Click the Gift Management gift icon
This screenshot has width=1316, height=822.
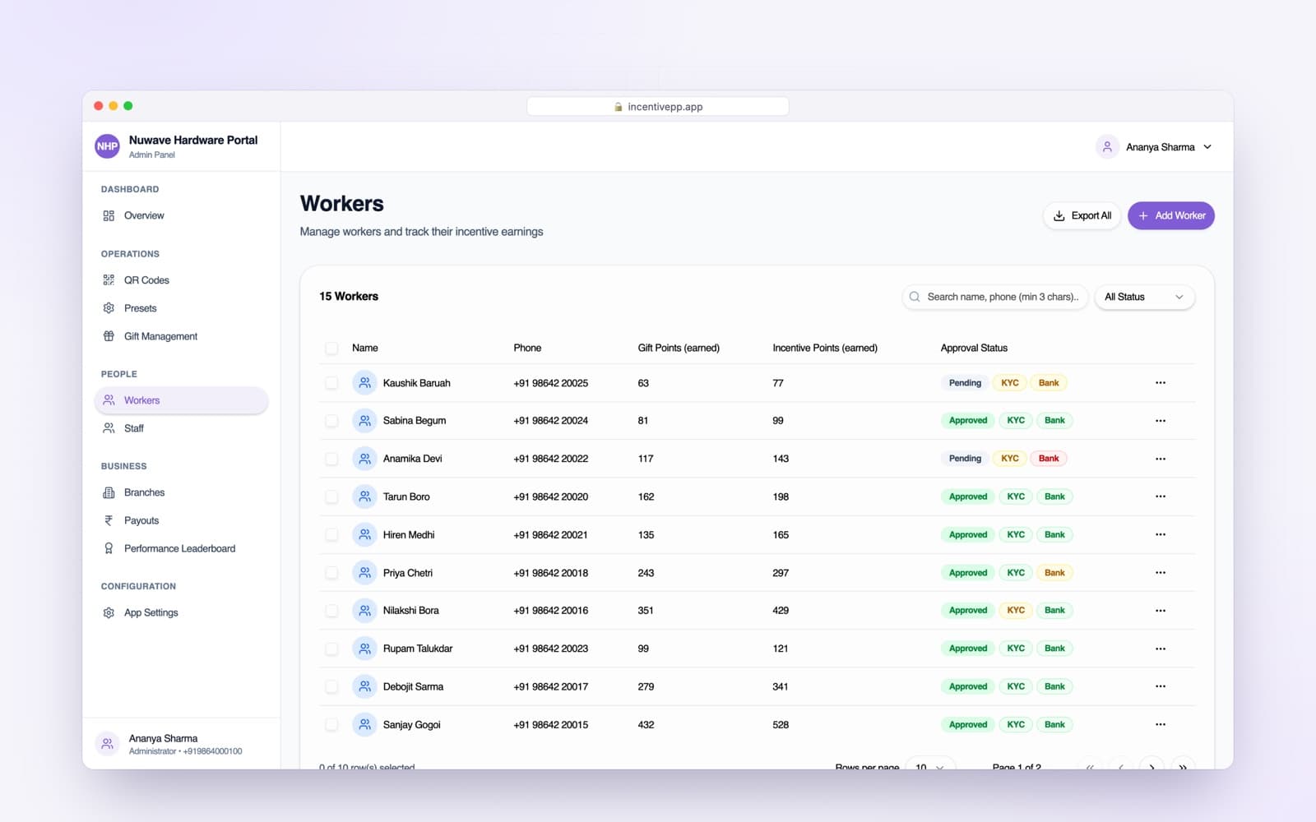click(109, 336)
